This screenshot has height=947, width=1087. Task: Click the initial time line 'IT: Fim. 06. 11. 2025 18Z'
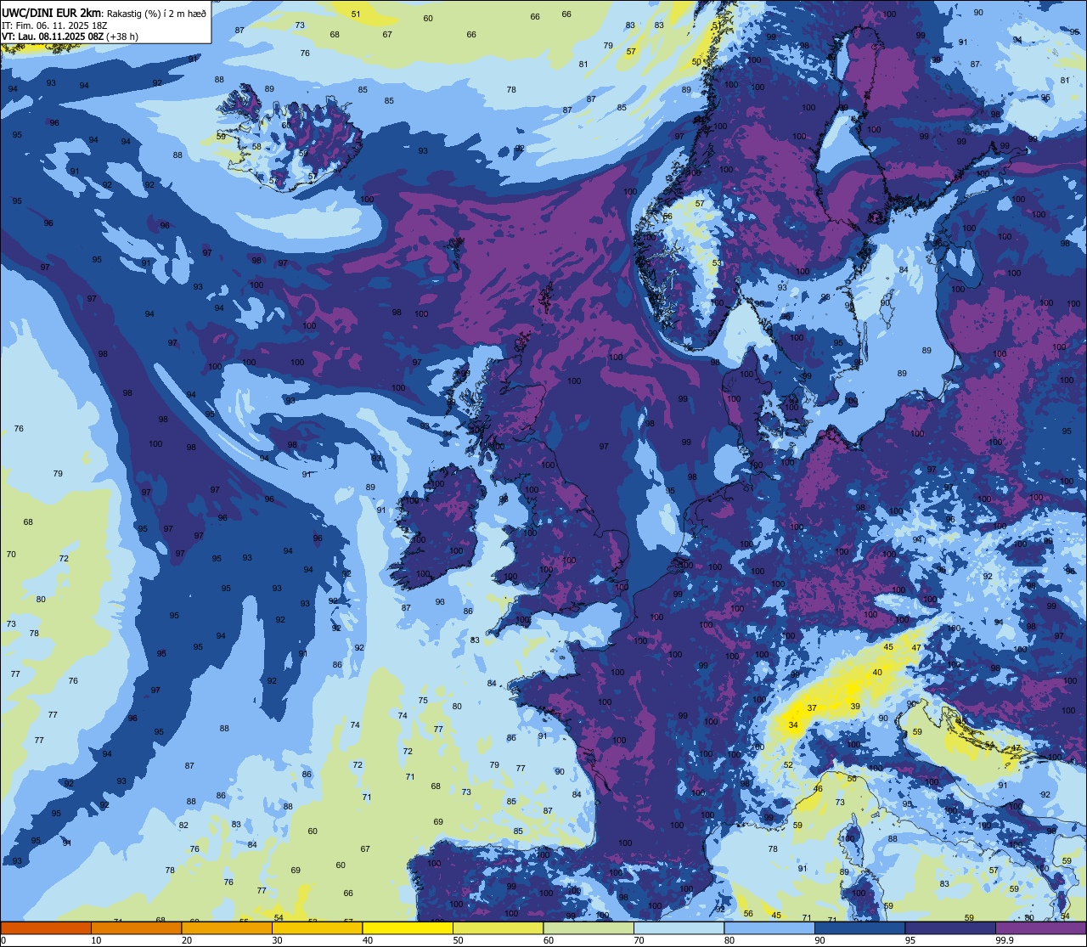pos(55,25)
